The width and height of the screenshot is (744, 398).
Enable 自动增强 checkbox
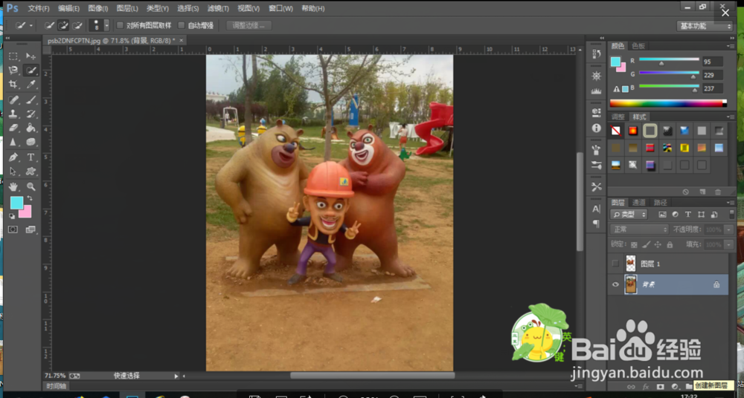(x=182, y=25)
